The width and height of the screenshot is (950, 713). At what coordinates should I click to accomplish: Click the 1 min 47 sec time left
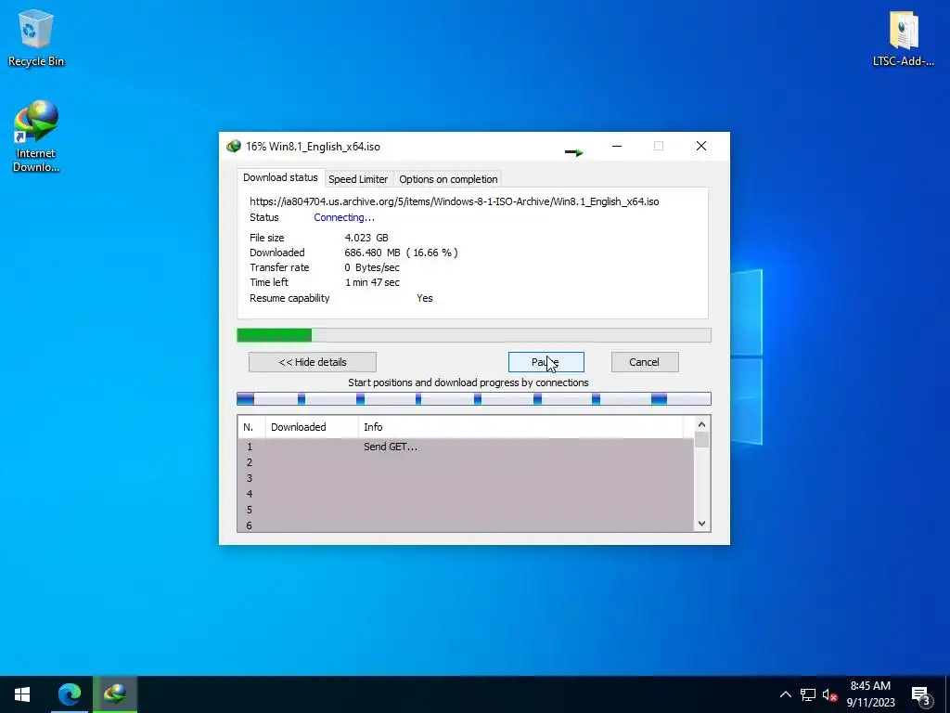[x=372, y=282]
